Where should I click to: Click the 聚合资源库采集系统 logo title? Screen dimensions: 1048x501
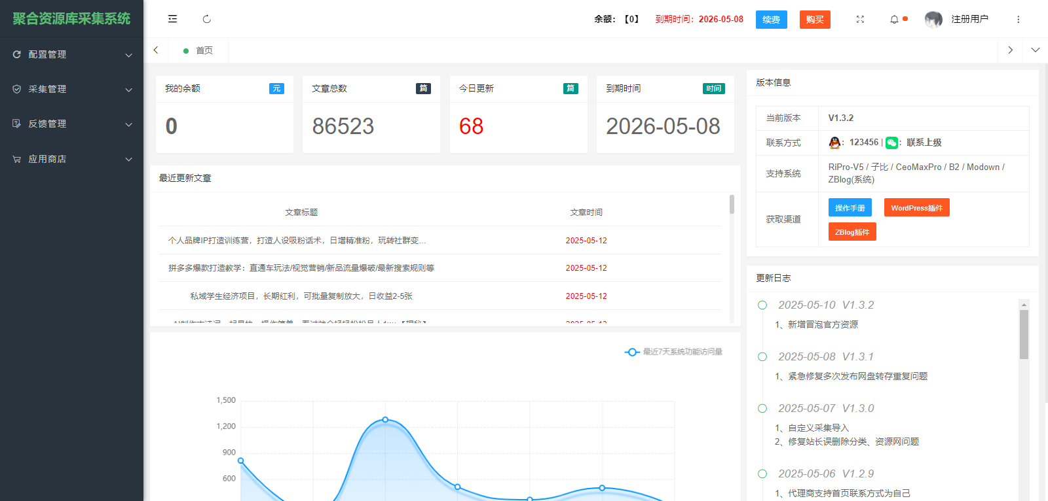(71, 19)
